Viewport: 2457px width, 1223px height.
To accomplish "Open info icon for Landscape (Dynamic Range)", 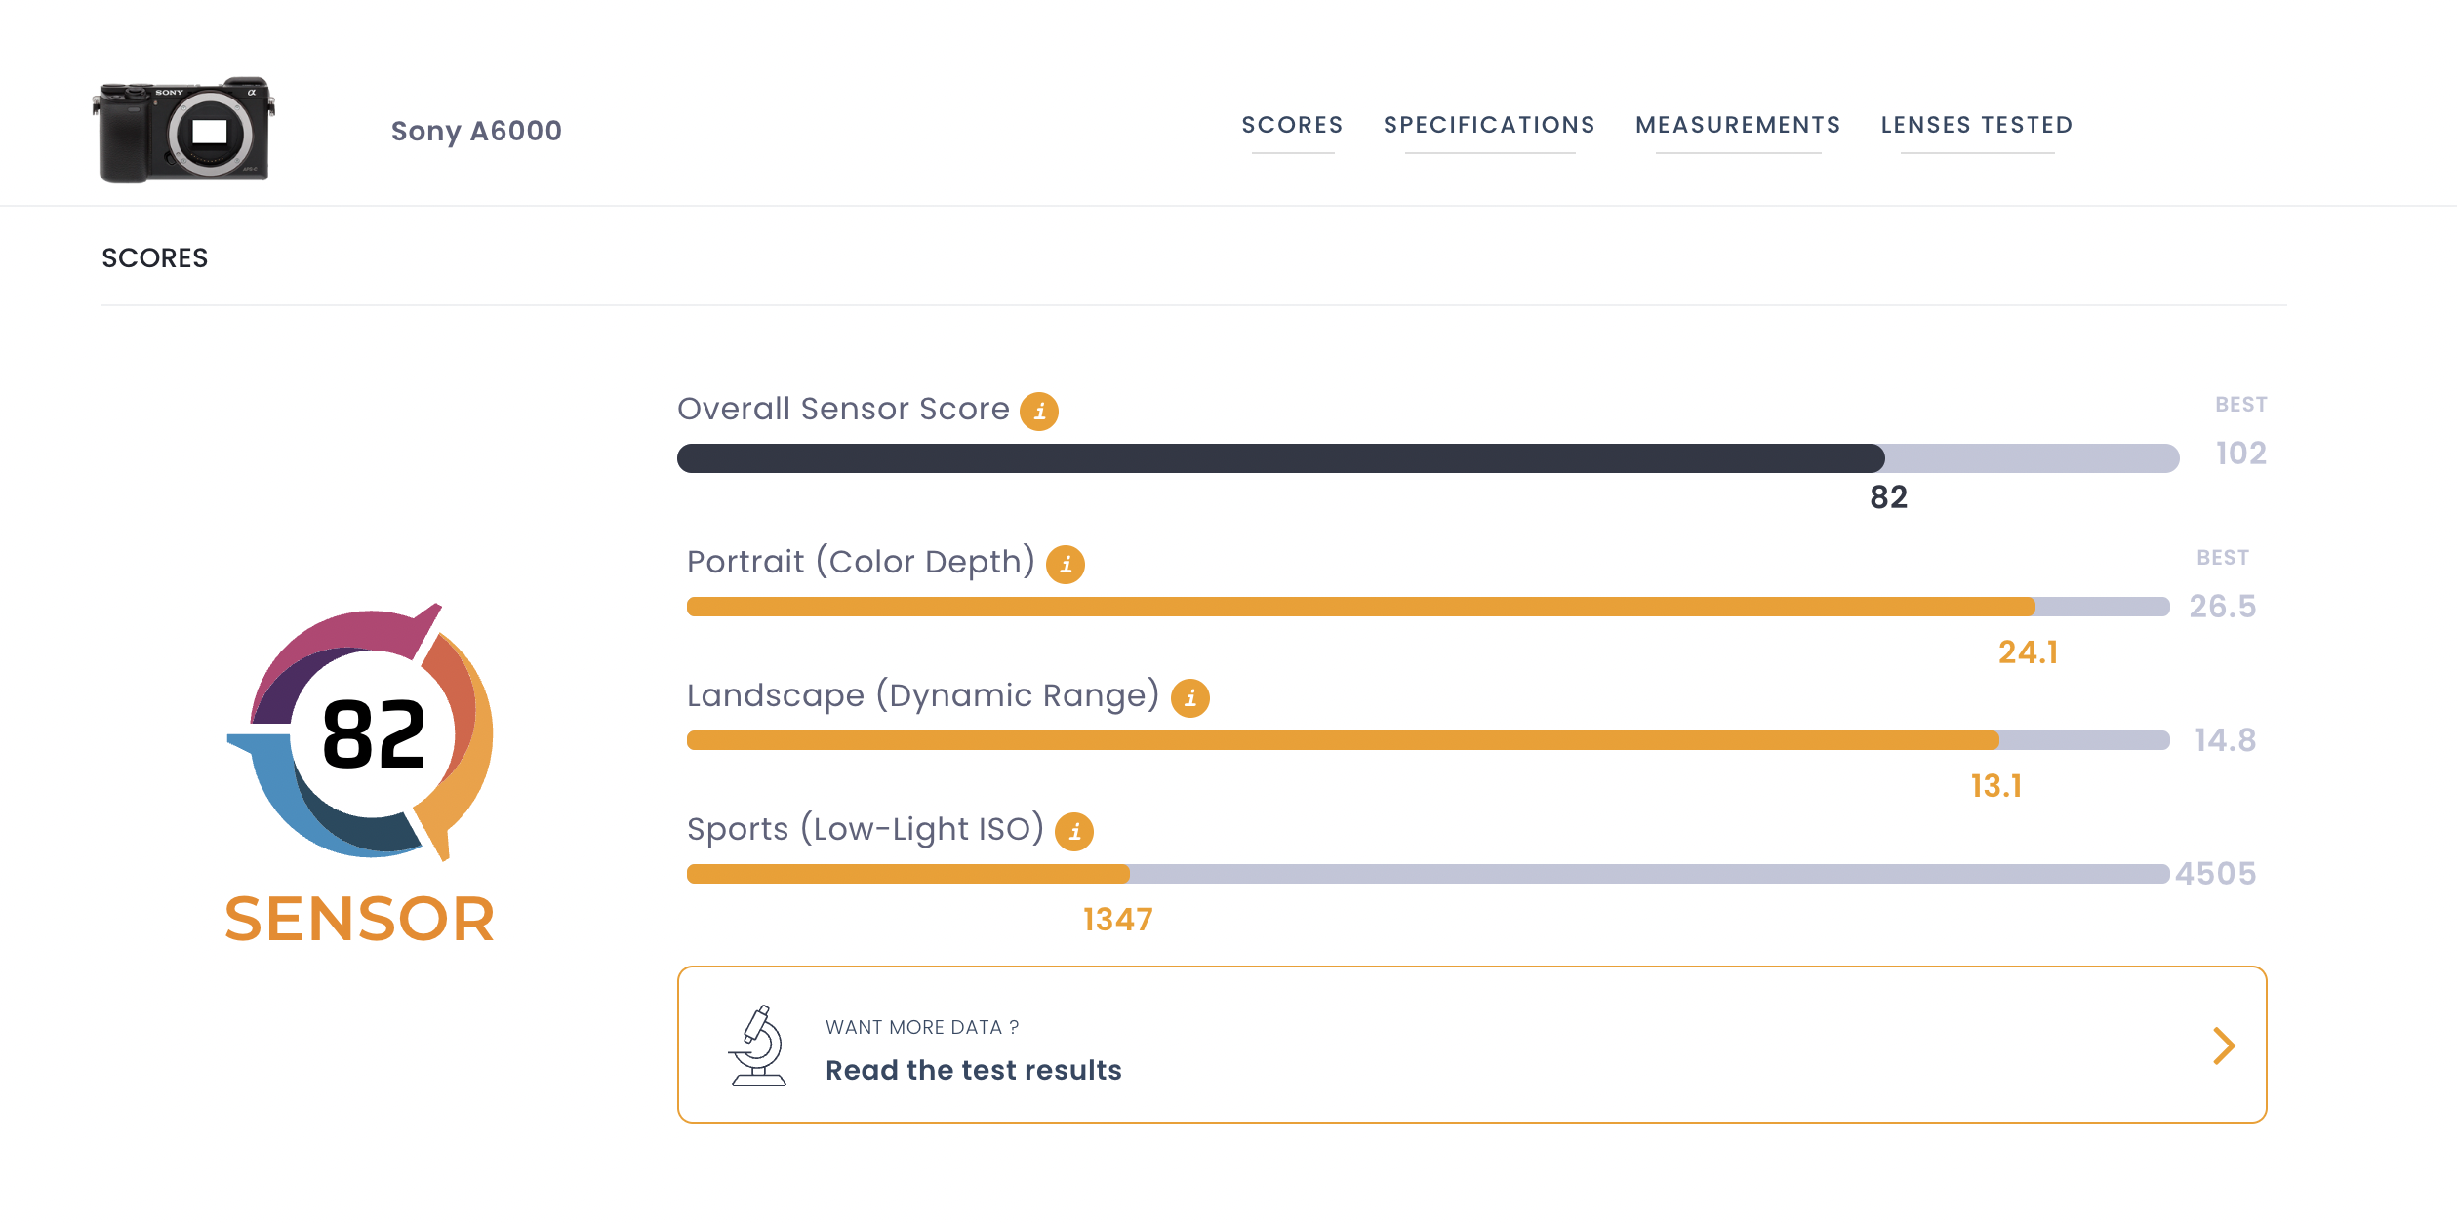I will coord(1189,698).
